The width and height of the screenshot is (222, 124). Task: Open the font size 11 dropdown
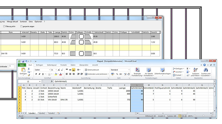(x=56, y=70)
